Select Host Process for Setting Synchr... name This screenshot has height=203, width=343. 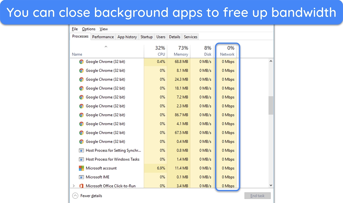pos(113,150)
